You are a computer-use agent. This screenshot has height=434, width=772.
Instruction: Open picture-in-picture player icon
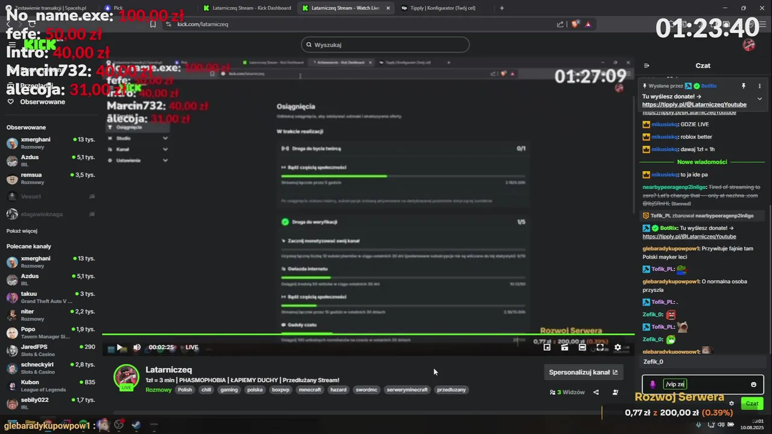point(547,347)
